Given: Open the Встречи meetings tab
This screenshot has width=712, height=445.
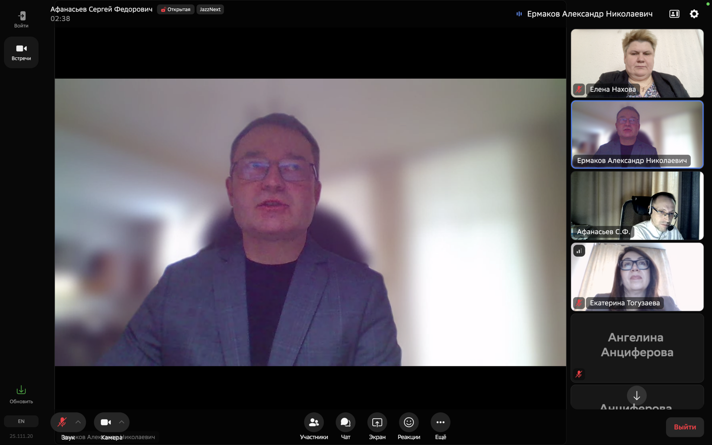Looking at the screenshot, I should click(21, 52).
